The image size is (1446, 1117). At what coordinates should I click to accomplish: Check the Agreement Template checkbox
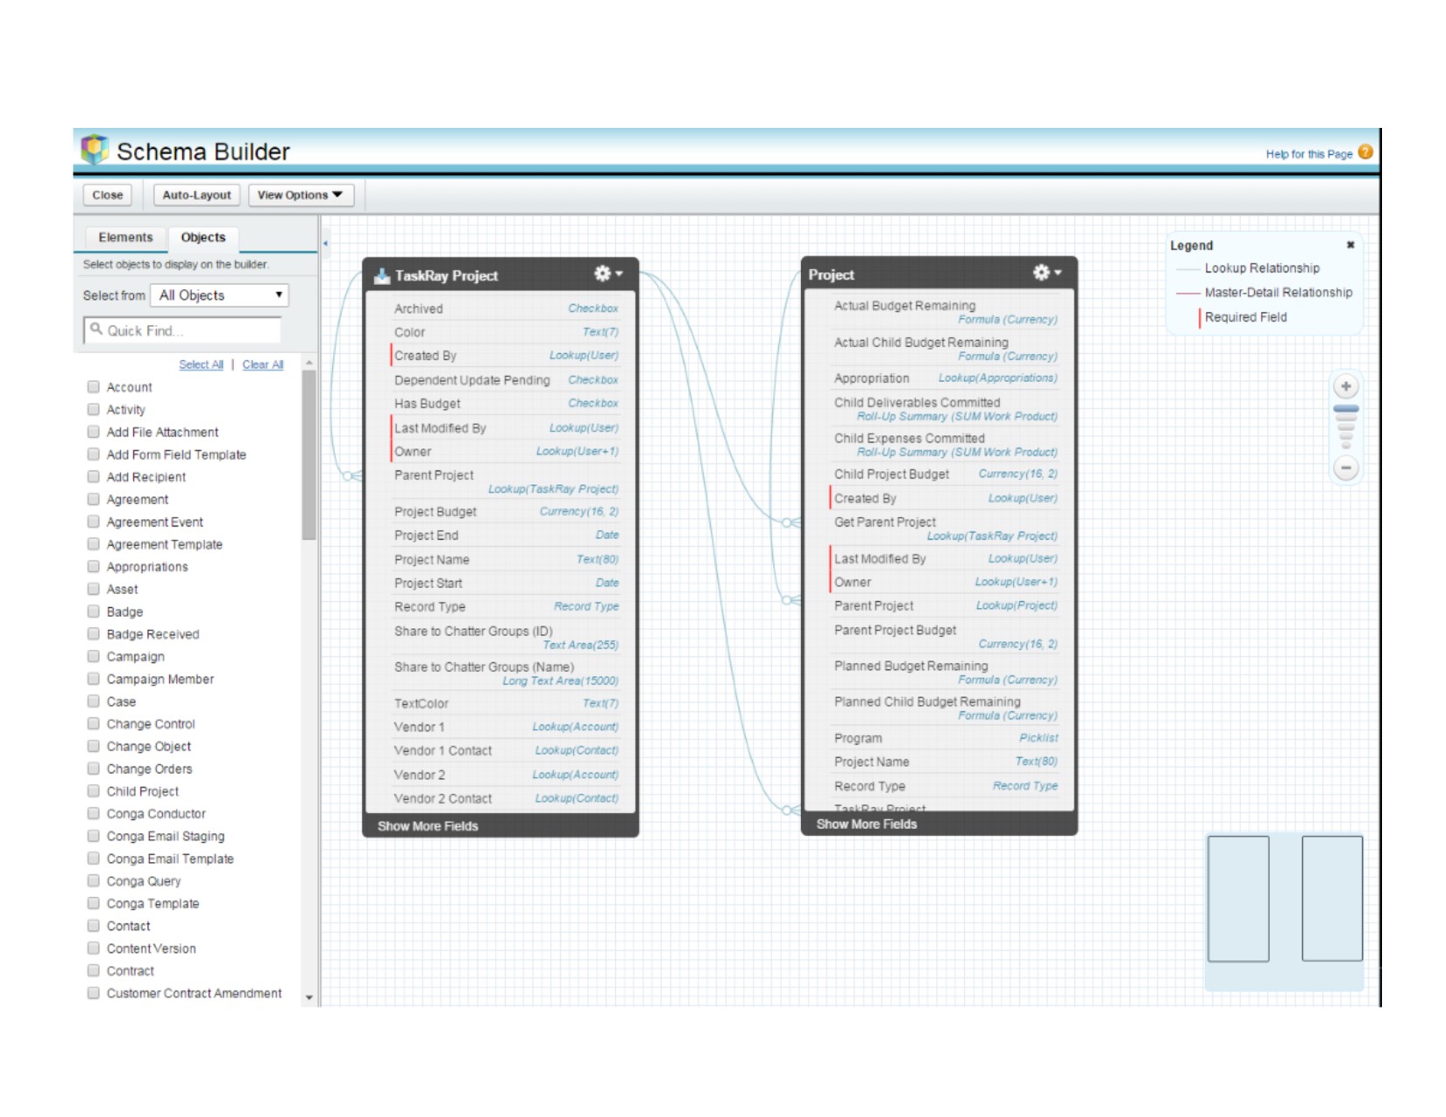coord(93,544)
